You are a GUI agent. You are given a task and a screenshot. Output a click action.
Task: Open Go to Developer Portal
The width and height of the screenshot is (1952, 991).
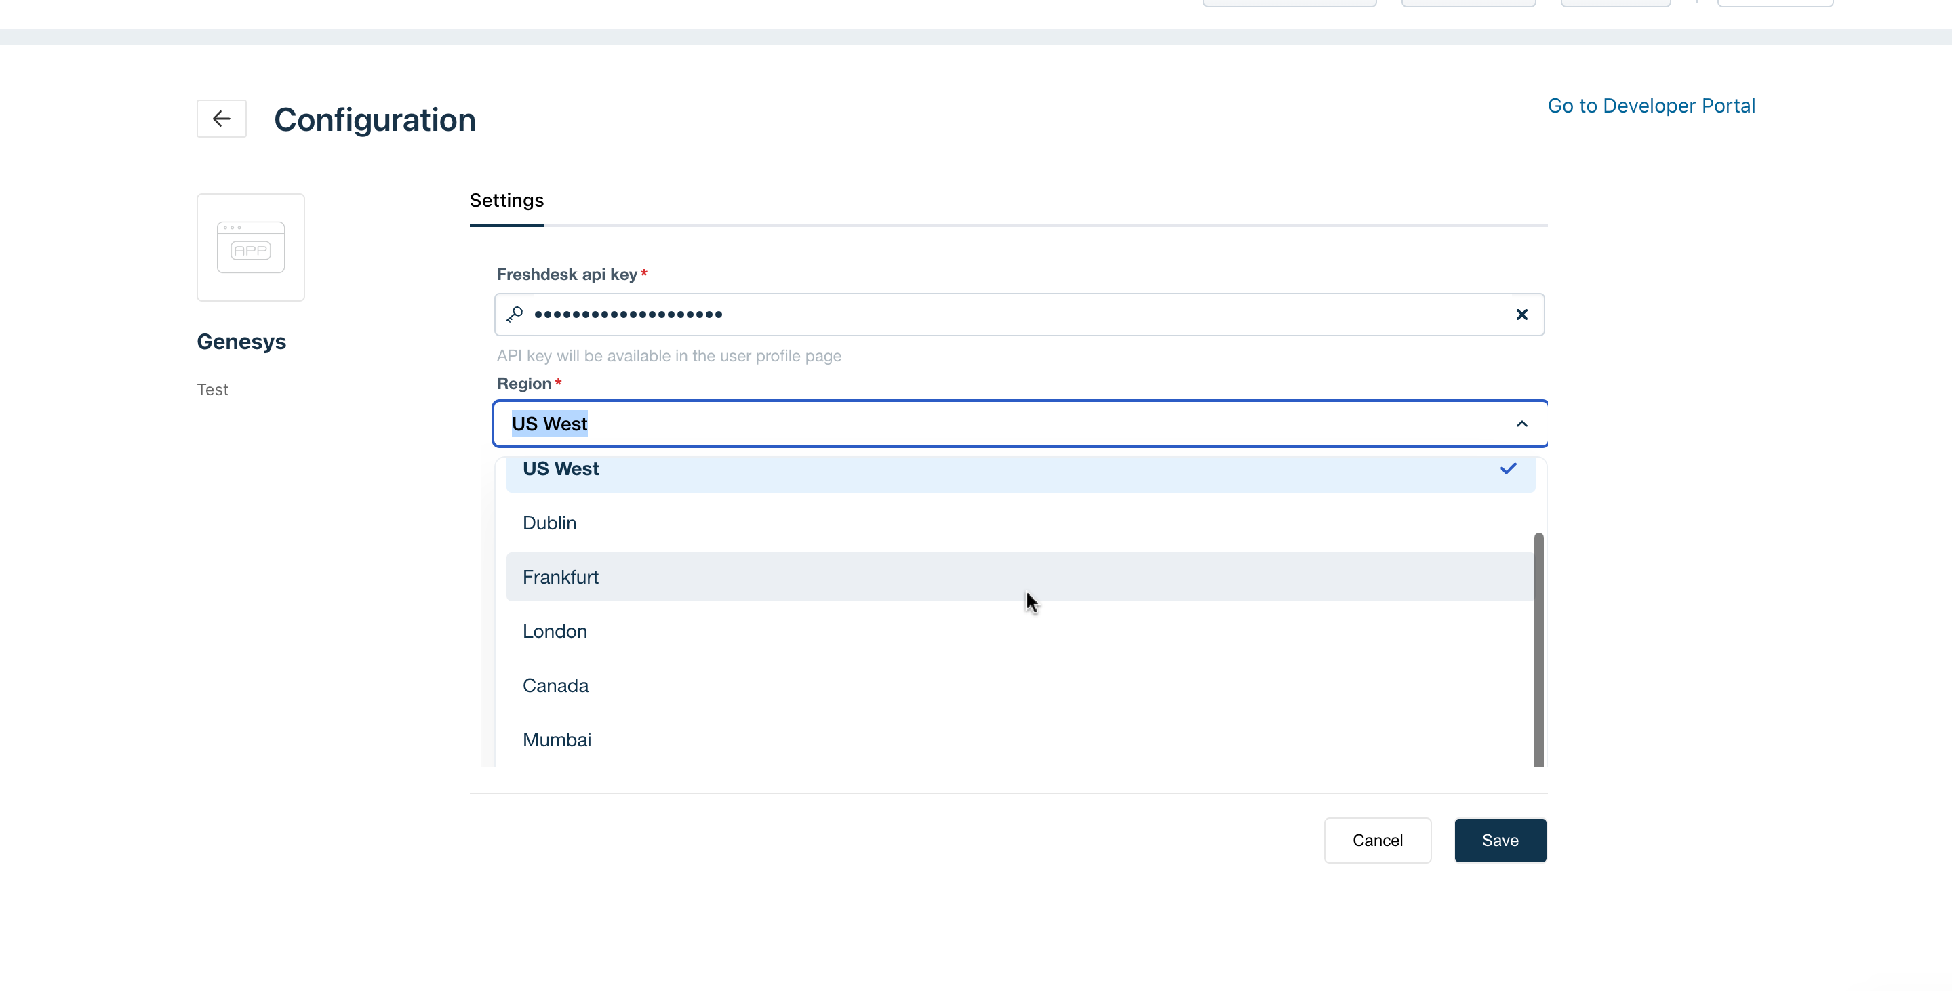(x=1652, y=105)
